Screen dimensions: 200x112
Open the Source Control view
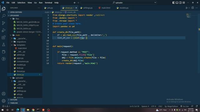3,23
